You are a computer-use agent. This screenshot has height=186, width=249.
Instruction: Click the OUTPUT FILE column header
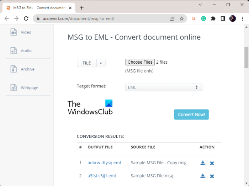[100, 147]
